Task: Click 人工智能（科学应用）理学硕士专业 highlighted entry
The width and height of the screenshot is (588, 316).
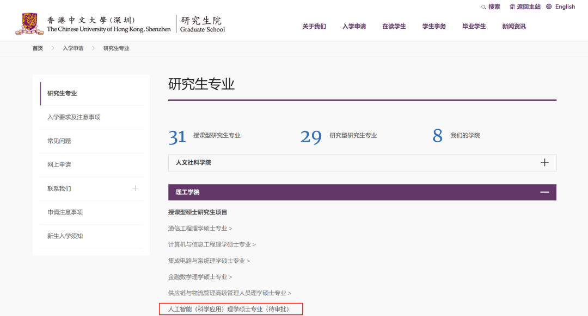Action: (230, 309)
